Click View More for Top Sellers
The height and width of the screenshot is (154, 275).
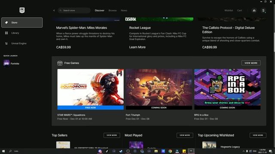[x=112, y=135]
